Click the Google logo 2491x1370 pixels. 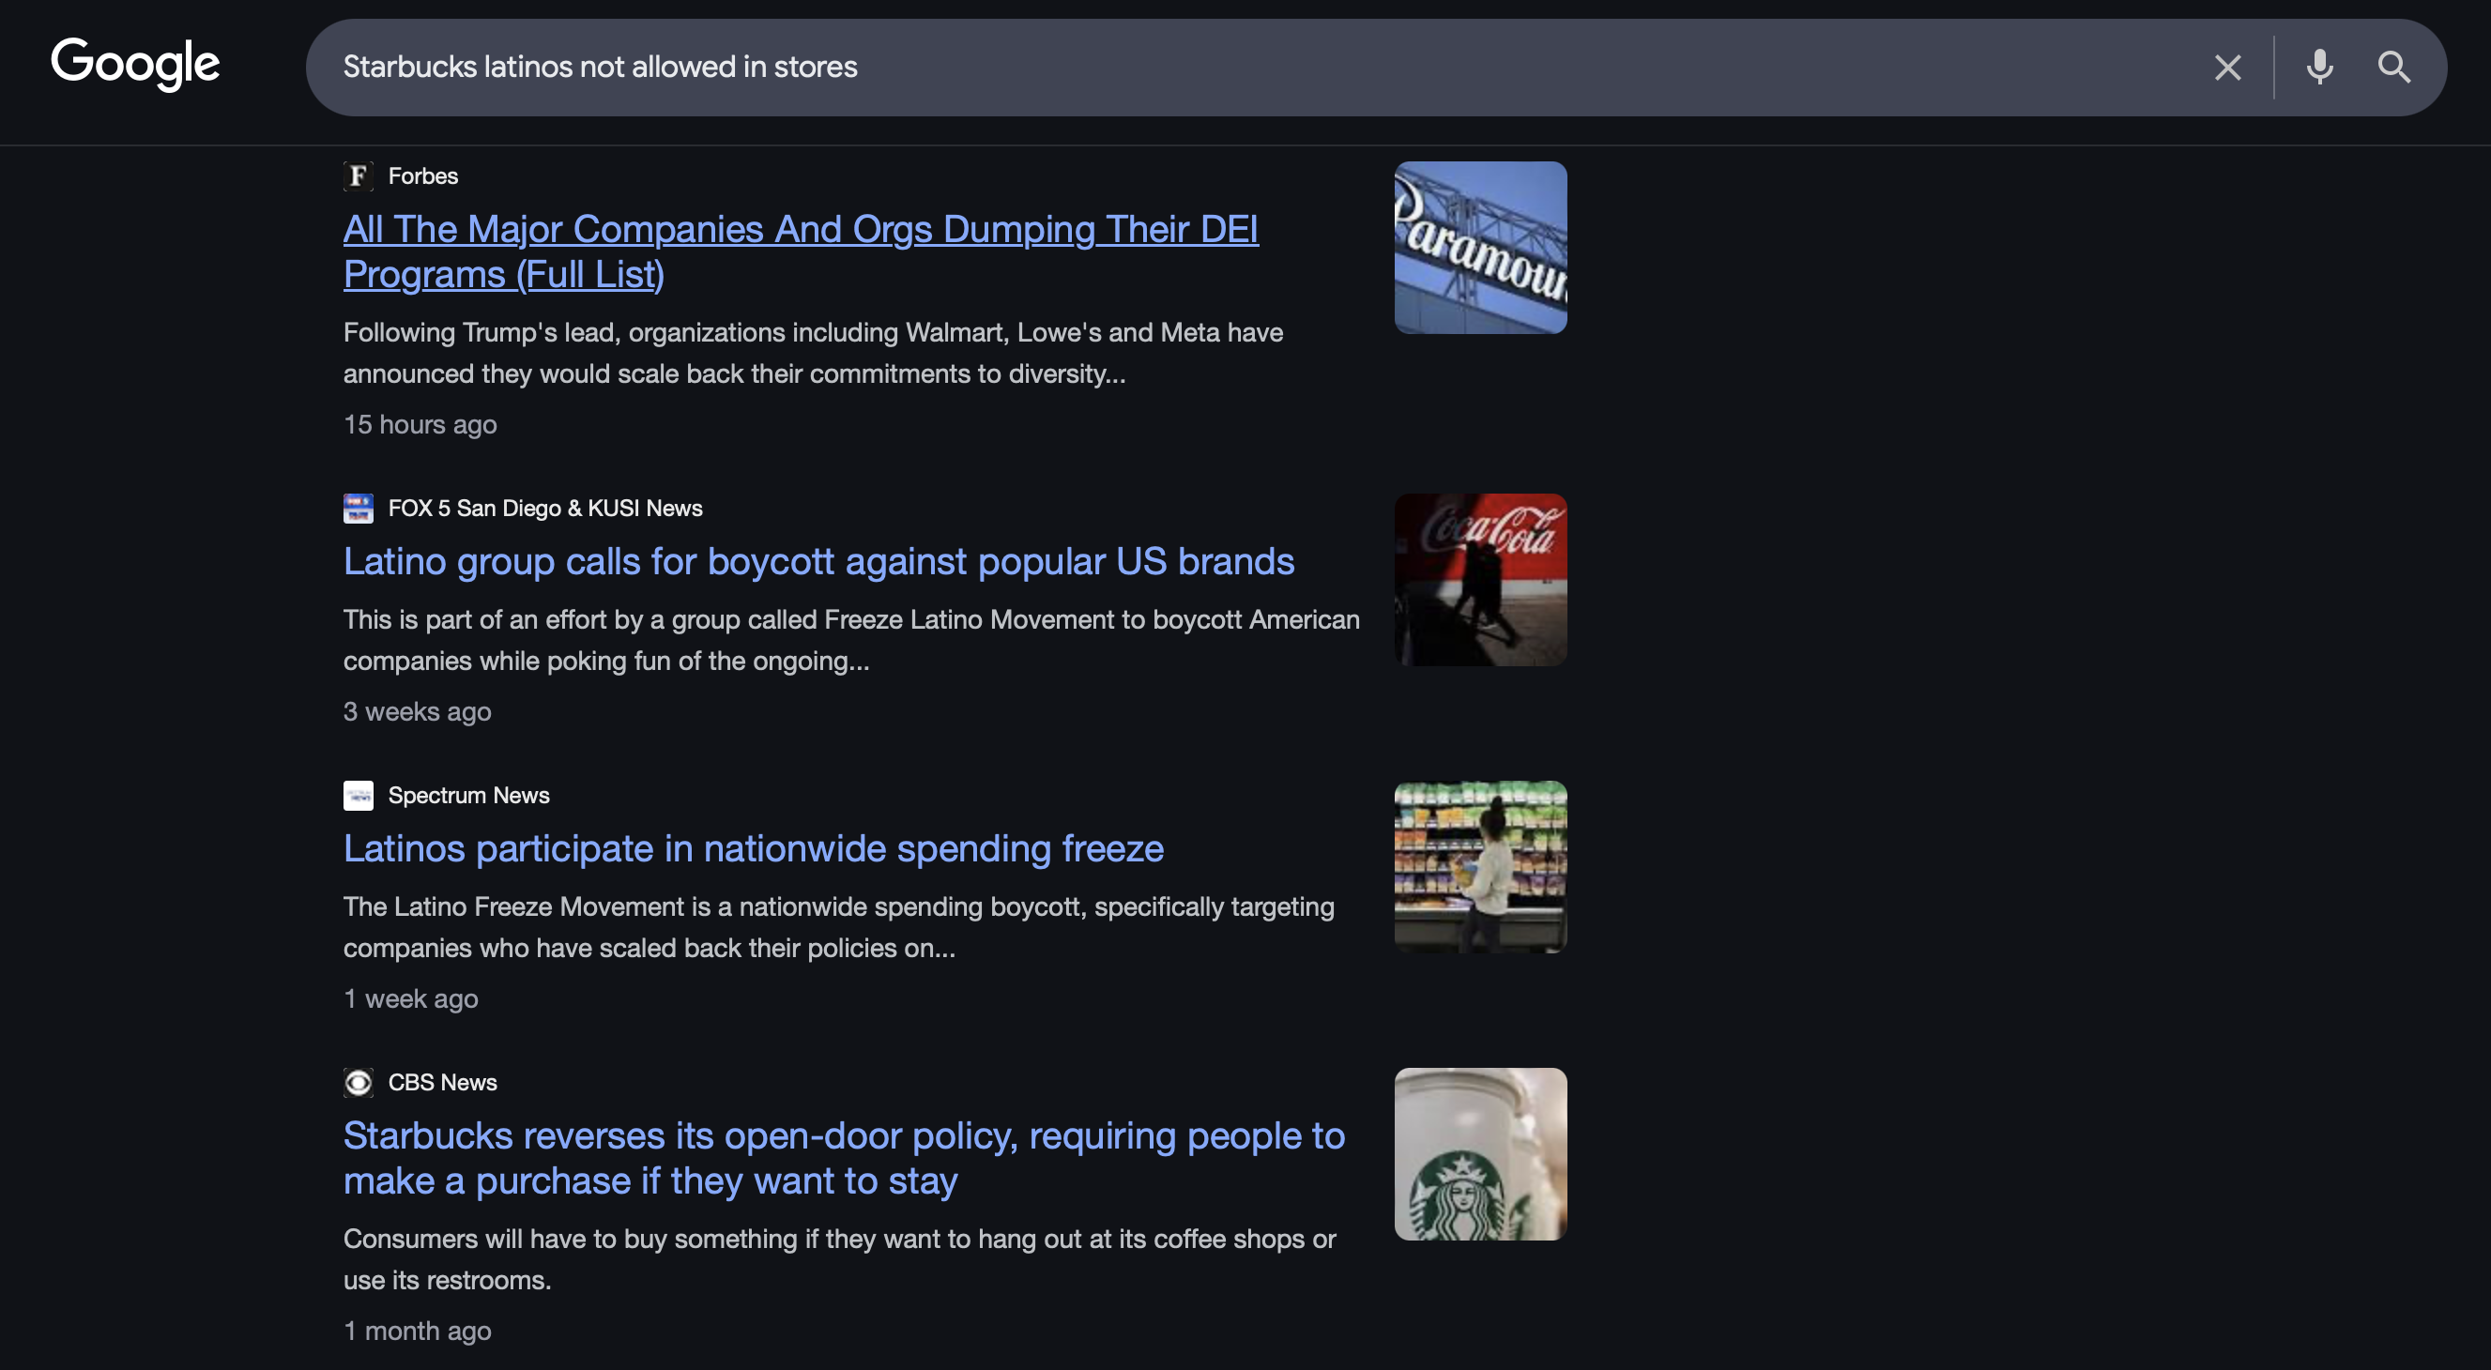coord(135,64)
